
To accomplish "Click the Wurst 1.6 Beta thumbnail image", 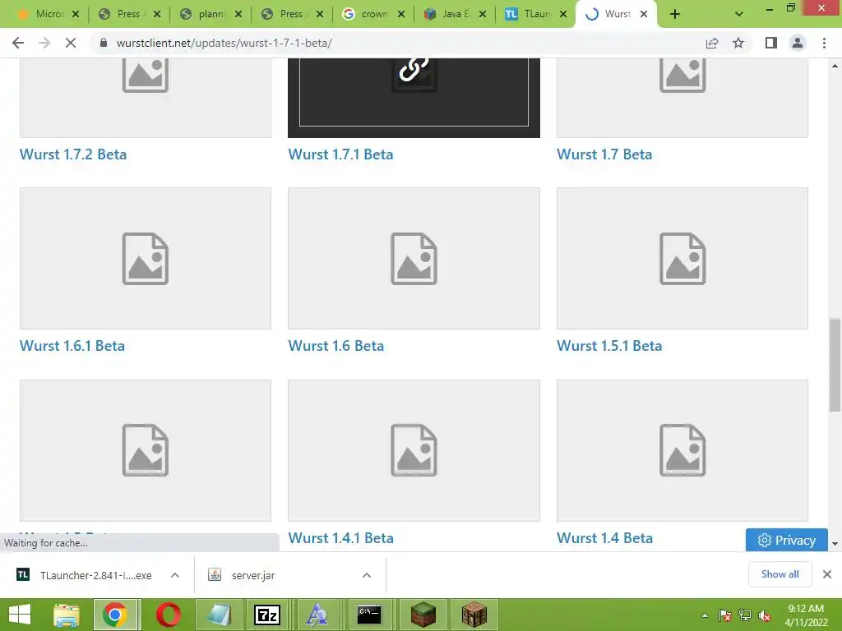I will (414, 258).
